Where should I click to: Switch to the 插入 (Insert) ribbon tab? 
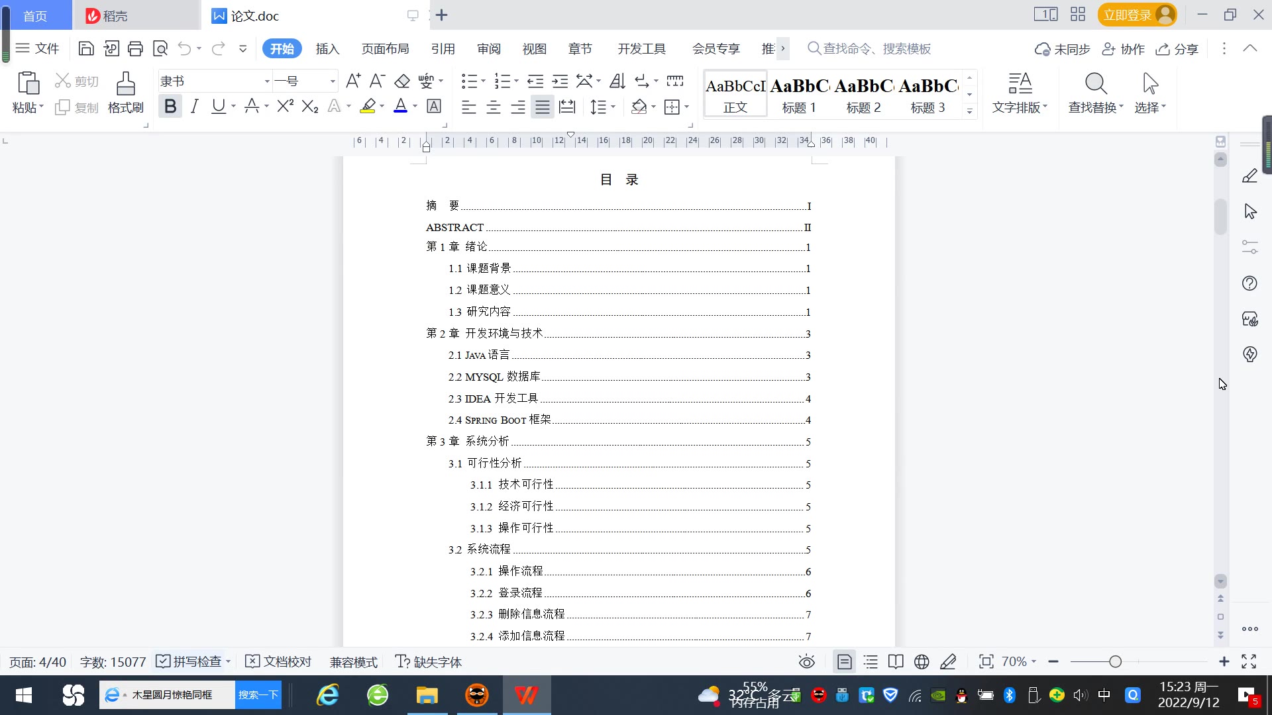point(327,49)
